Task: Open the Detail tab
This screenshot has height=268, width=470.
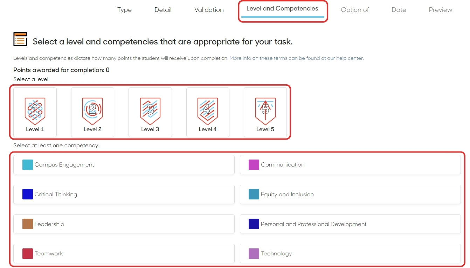Action: pos(163,10)
